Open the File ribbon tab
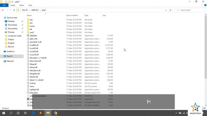Screen dimensions: 207x116 click(x=4, y=5)
